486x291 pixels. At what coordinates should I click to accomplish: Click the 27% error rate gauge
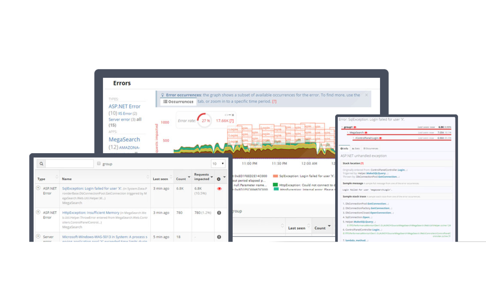pos(205,121)
